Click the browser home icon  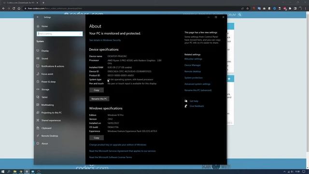coord(19,9)
